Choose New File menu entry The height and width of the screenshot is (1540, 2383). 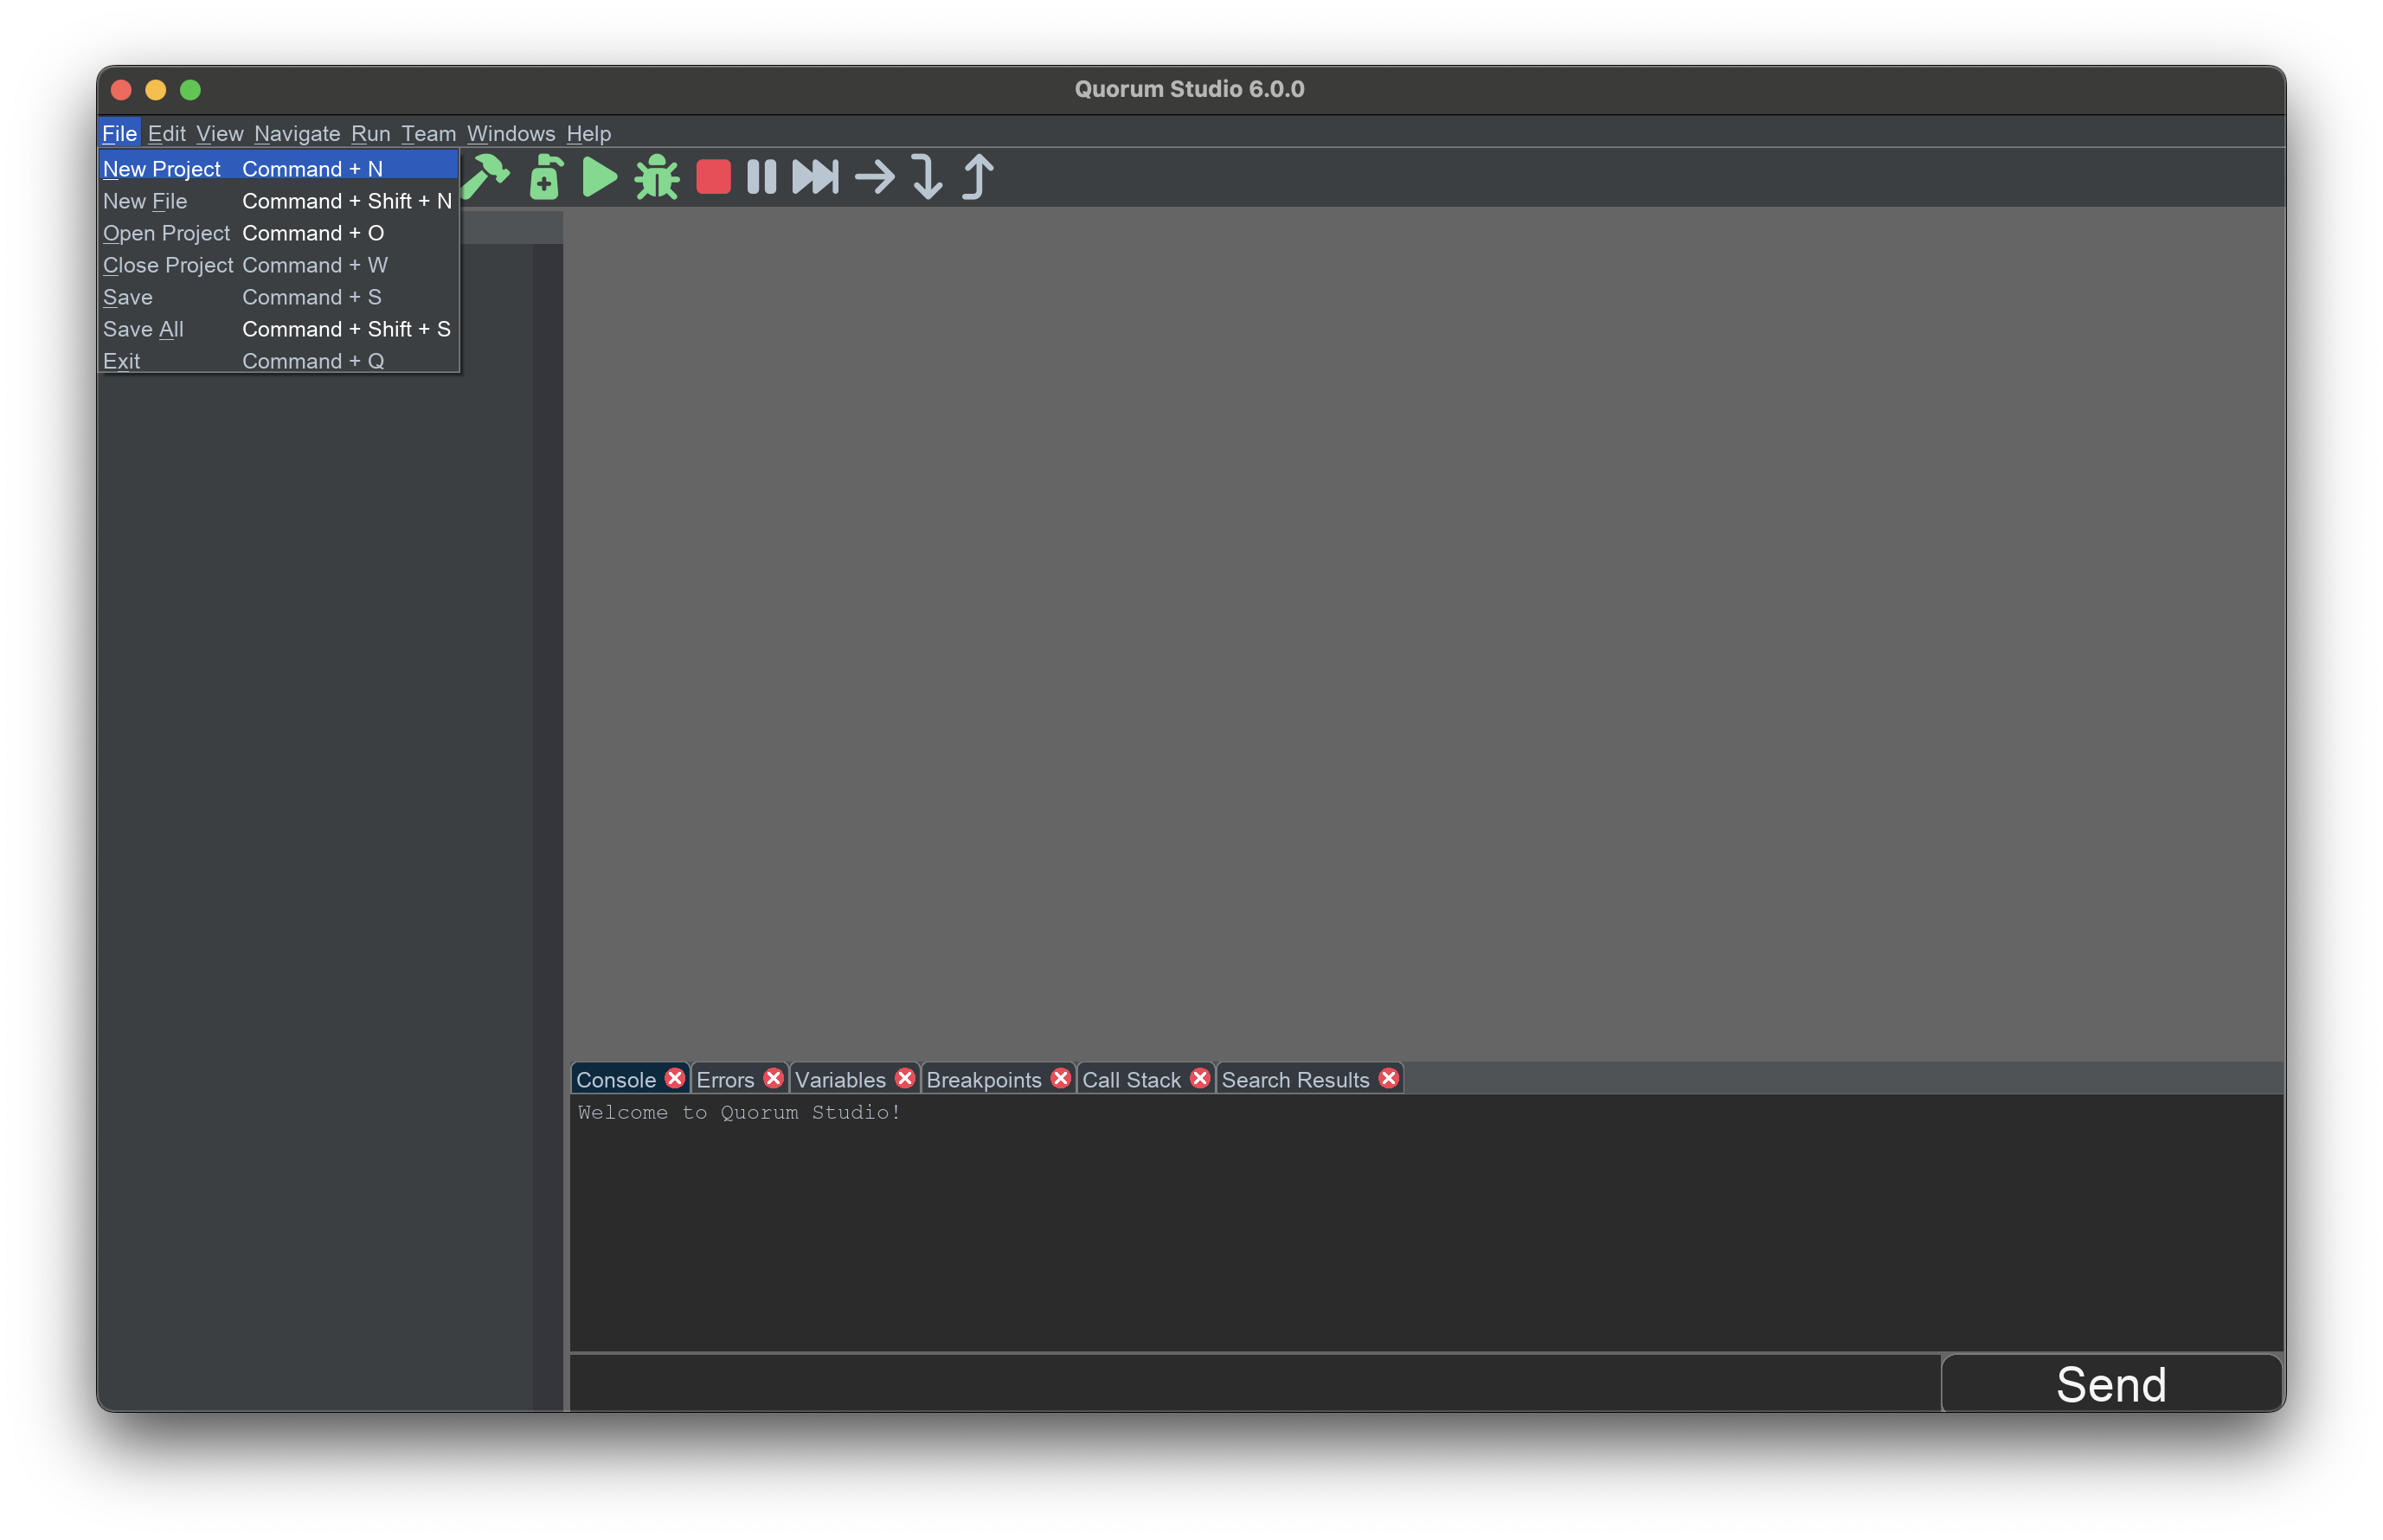tap(279, 201)
